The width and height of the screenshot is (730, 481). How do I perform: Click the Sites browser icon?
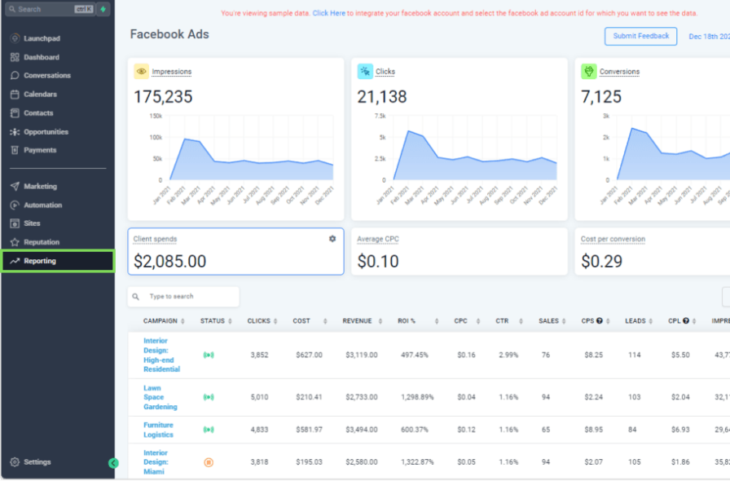point(15,223)
